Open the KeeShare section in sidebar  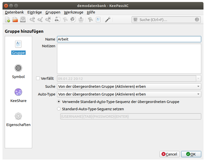18,95
